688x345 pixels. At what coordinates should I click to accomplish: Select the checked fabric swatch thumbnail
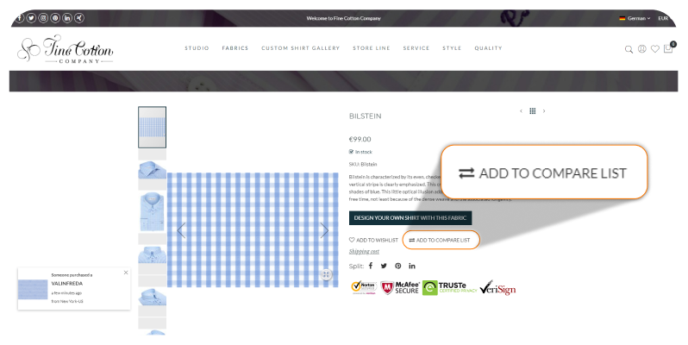[153, 127]
